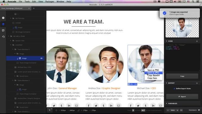Select the pointer tool in bottom toolbar
202x114 pixels.
tap(50, 110)
